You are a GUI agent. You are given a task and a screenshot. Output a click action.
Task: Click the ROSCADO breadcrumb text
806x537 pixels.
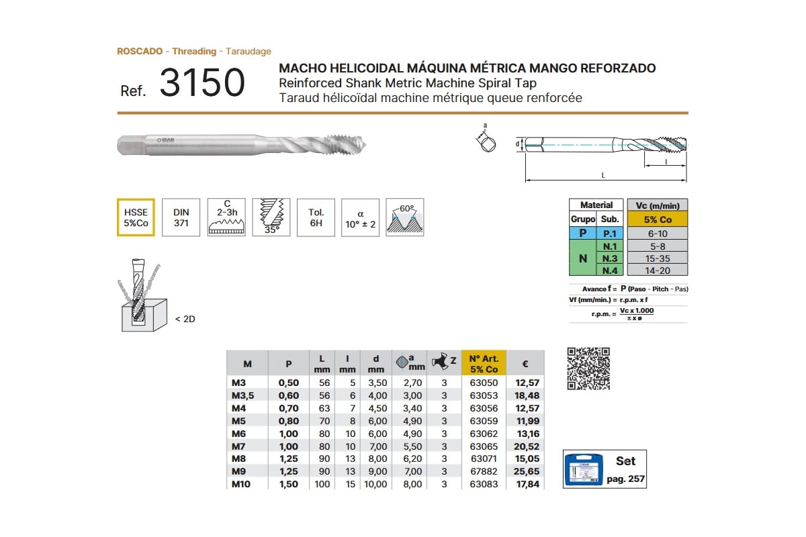pyautogui.click(x=138, y=51)
